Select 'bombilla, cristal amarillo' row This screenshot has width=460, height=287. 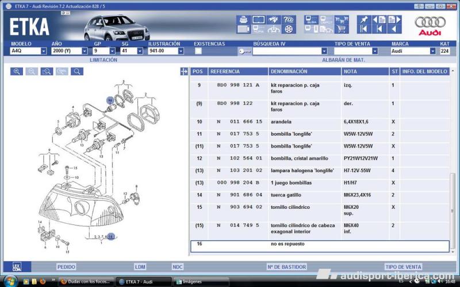tap(320, 158)
